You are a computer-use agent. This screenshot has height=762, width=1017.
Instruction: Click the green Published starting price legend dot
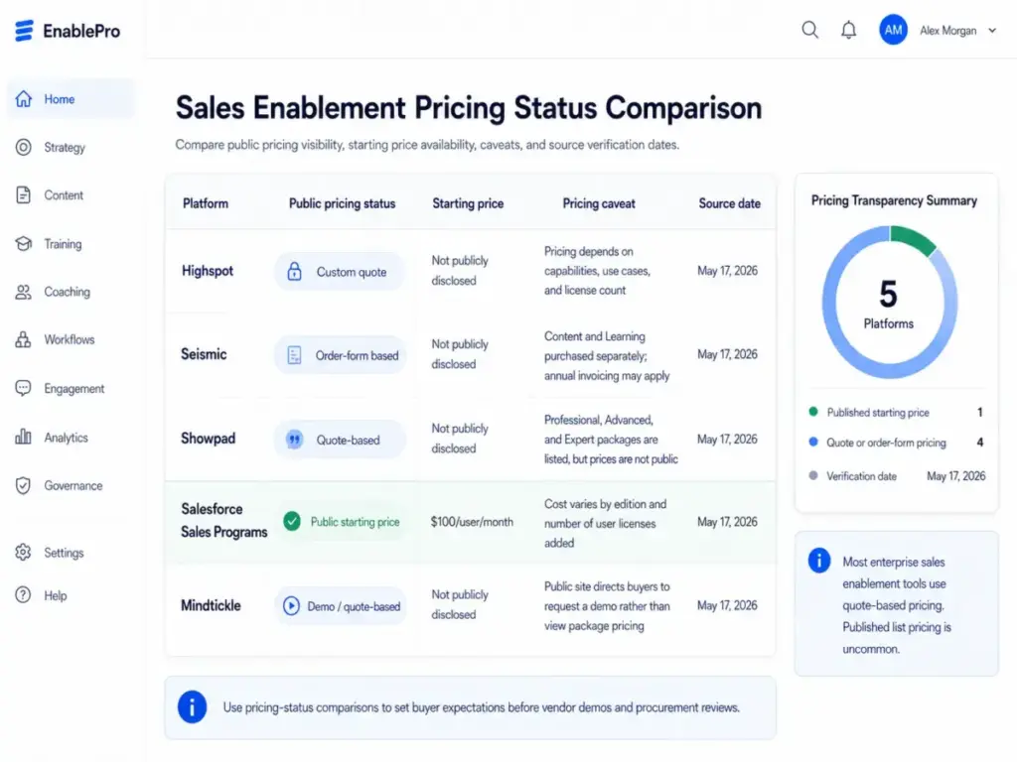pyautogui.click(x=813, y=412)
